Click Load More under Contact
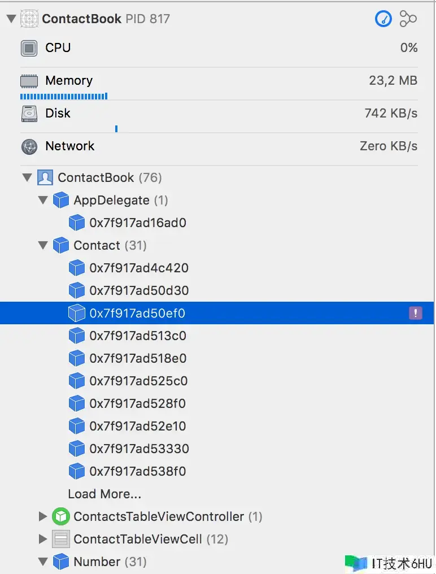This screenshot has height=574, width=436. point(104,494)
